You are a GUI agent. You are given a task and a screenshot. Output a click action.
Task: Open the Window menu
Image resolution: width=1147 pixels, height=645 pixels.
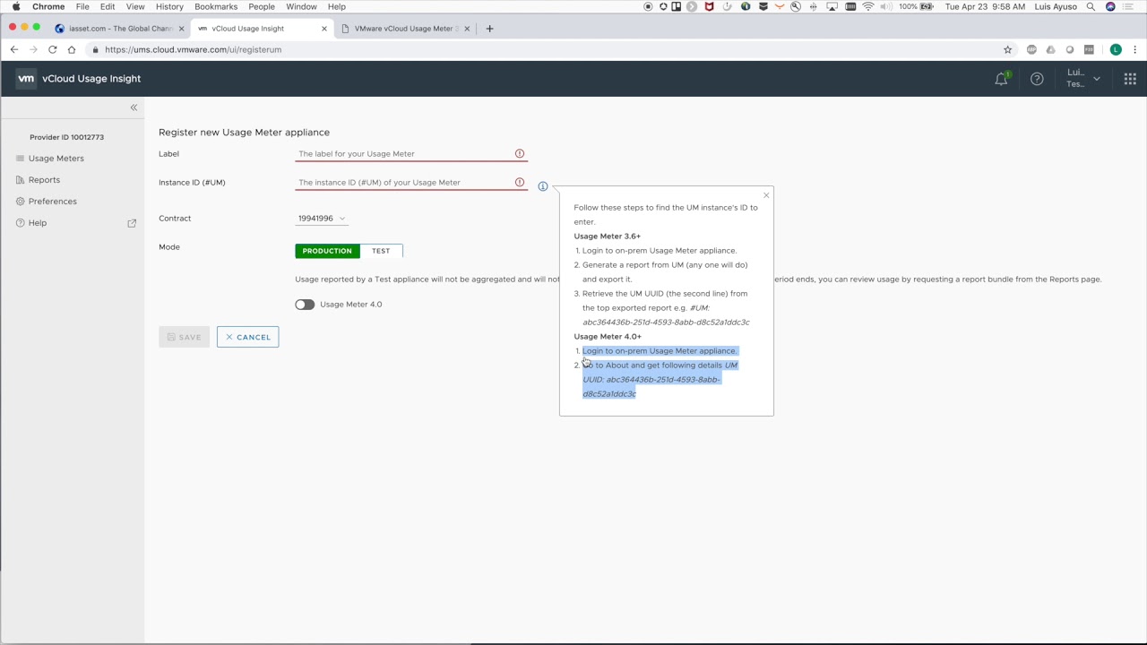click(x=302, y=7)
